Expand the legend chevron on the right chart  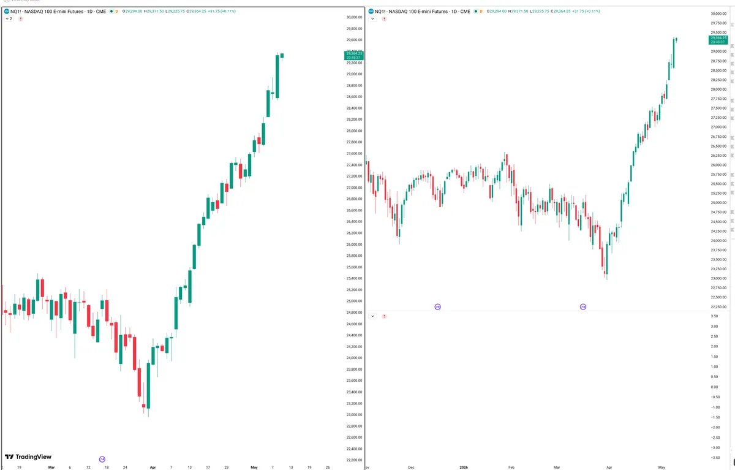372,19
